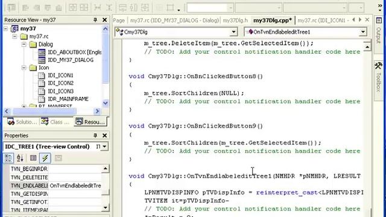Click the Make Same Width toolbar icon

click(122, 8)
